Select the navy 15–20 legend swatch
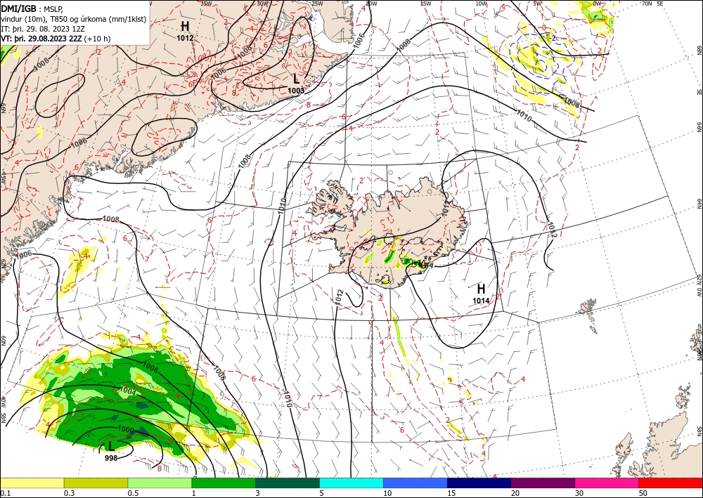The height and width of the screenshot is (498, 703). tap(479, 483)
